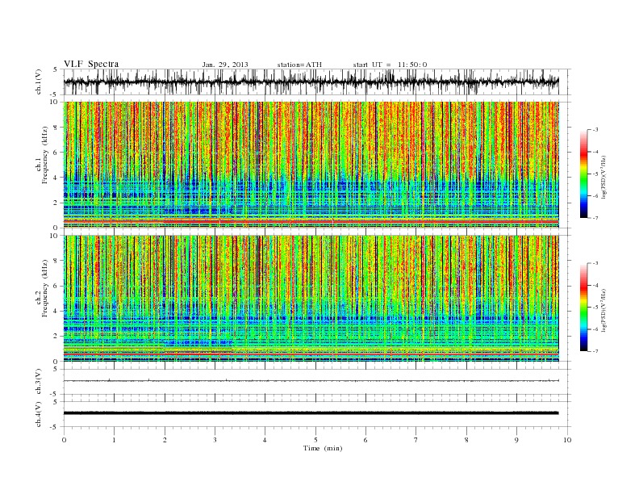Click the "6" kHz tick of ch.1 frequency axis
This screenshot has width=639, height=494.
[x=56, y=153]
